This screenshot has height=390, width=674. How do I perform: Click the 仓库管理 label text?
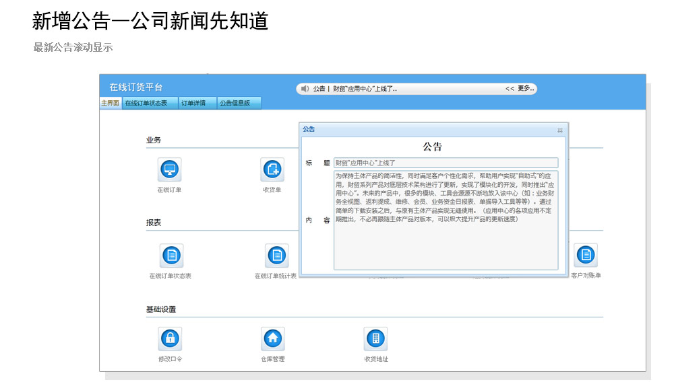[272, 358]
